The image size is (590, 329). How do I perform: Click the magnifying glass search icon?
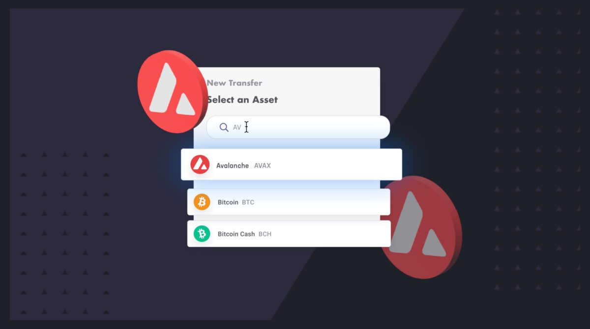[224, 127]
